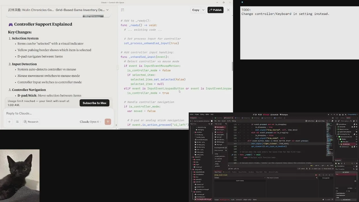Viewport: 359px width, 202px height.
Task: Toggle visibility eye of the SystemMenu node
Action: point(356,124)
